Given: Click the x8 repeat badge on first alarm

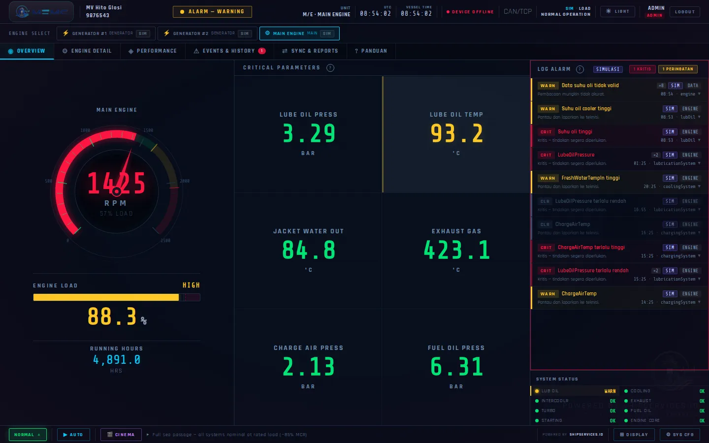Looking at the screenshot, I should (661, 86).
